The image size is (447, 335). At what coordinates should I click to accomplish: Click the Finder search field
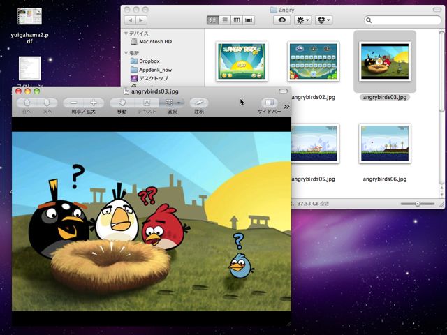click(402, 20)
